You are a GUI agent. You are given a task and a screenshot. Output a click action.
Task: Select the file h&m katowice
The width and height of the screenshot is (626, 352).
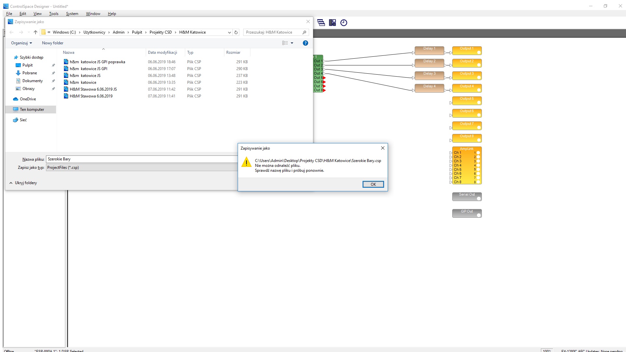click(83, 82)
